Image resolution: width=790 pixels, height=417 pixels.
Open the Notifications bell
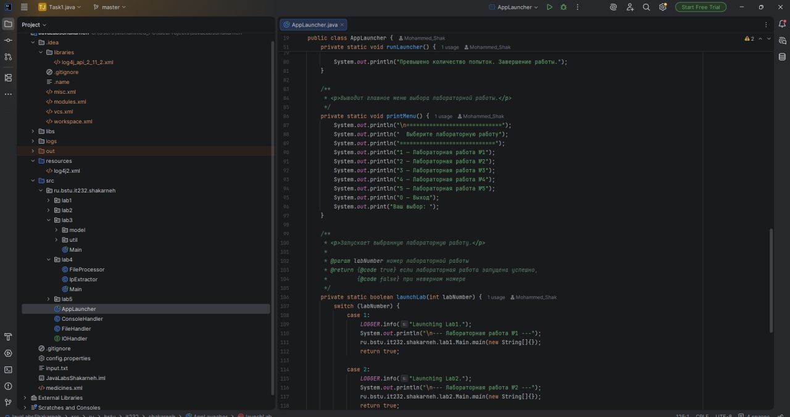782,25
